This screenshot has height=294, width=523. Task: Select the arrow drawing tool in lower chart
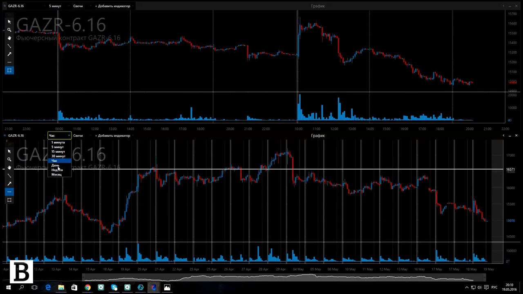point(9,184)
